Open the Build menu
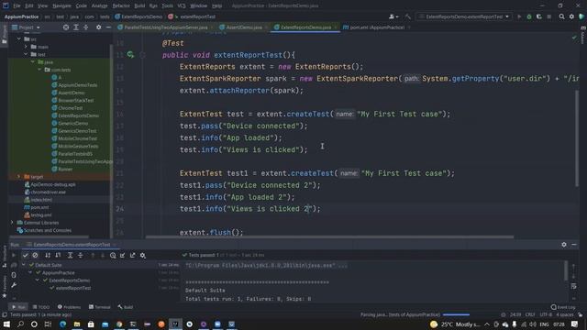Viewport: 587px width, 330px height. click(139, 5)
